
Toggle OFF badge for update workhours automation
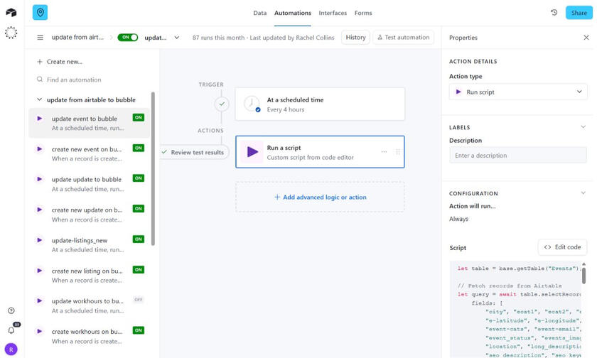coord(138,300)
